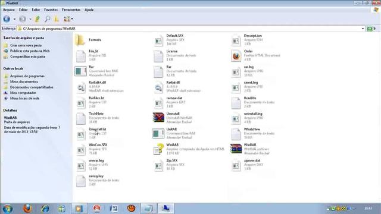Expand the address bar dropdown arrow

pyautogui.click(x=363, y=29)
